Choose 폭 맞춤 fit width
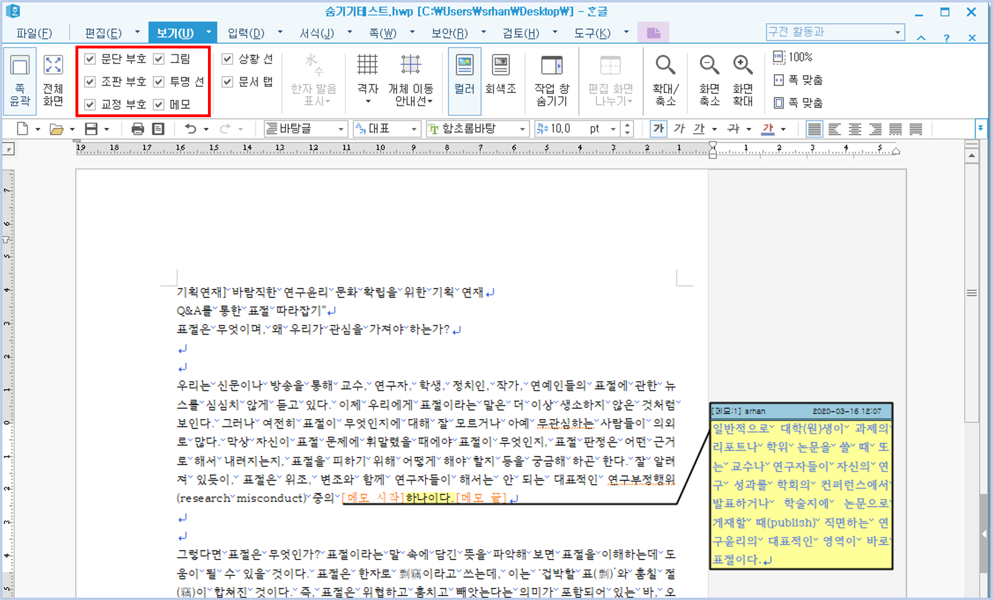993x600 pixels. coord(797,80)
